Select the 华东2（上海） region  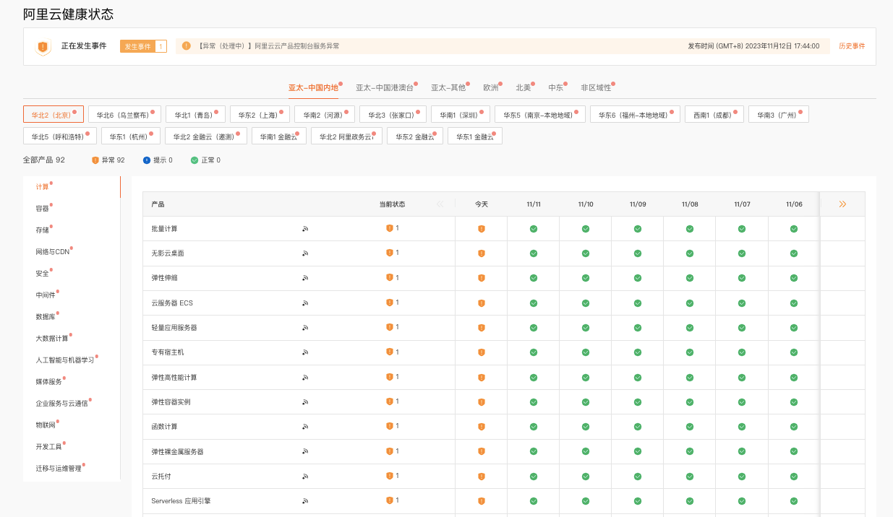click(260, 115)
